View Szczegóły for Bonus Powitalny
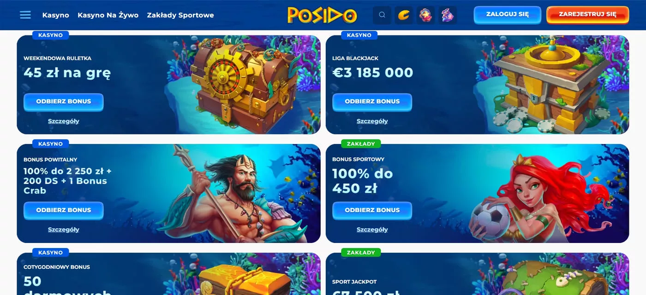646x295 pixels. (64, 230)
